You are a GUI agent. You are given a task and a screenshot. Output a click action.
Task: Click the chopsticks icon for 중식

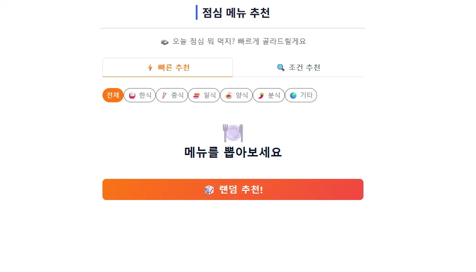(x=164, y=95)
